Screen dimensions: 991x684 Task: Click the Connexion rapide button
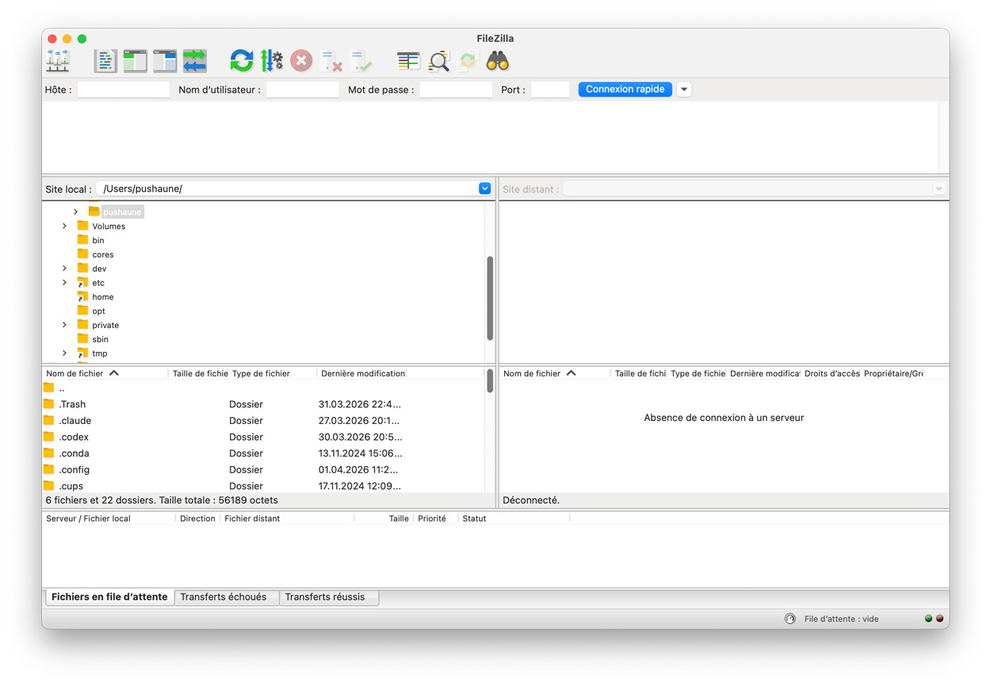coord(626,90)
